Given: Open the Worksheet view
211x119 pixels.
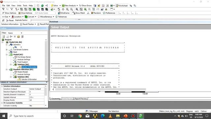Looking at the screenshot, I should pyautogui.click(x=122, y=6).
